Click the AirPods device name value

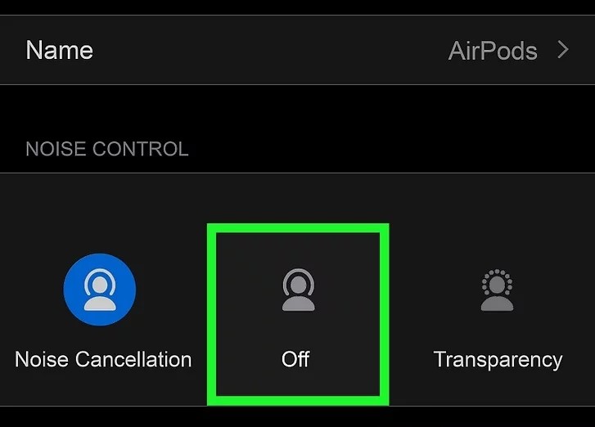(x=493, y=51)
